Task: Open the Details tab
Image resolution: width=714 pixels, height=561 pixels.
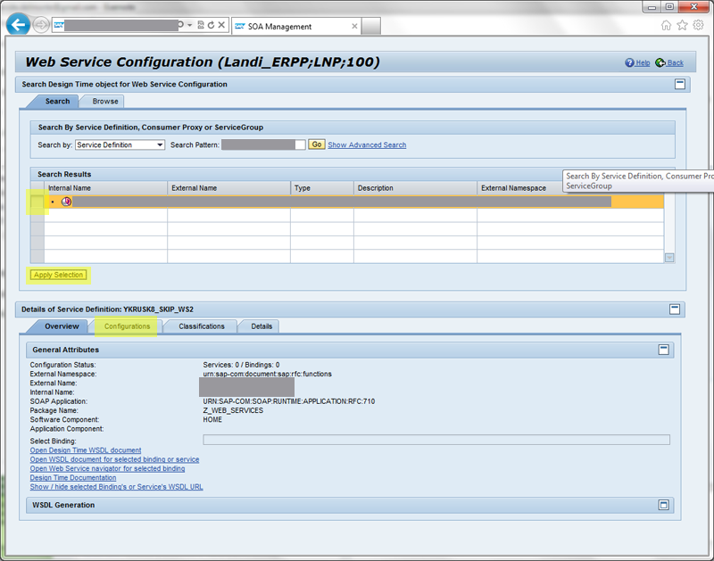Action: [262, 326]
